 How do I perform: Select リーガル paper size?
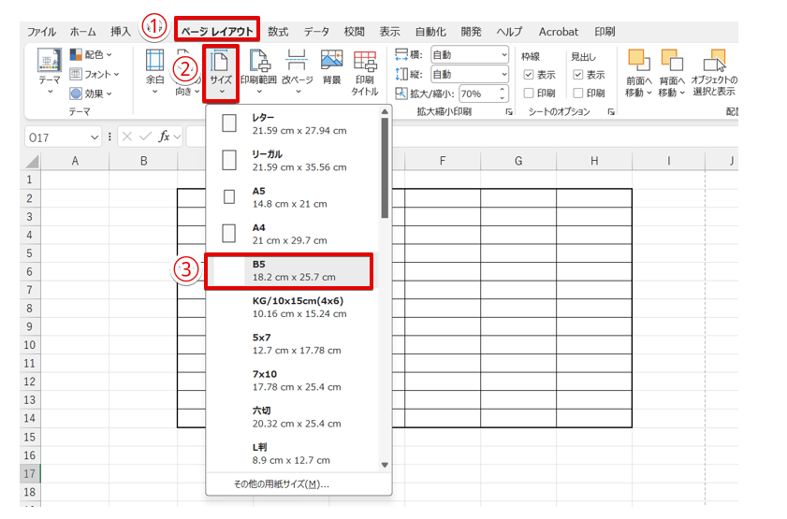coord(293,161)
